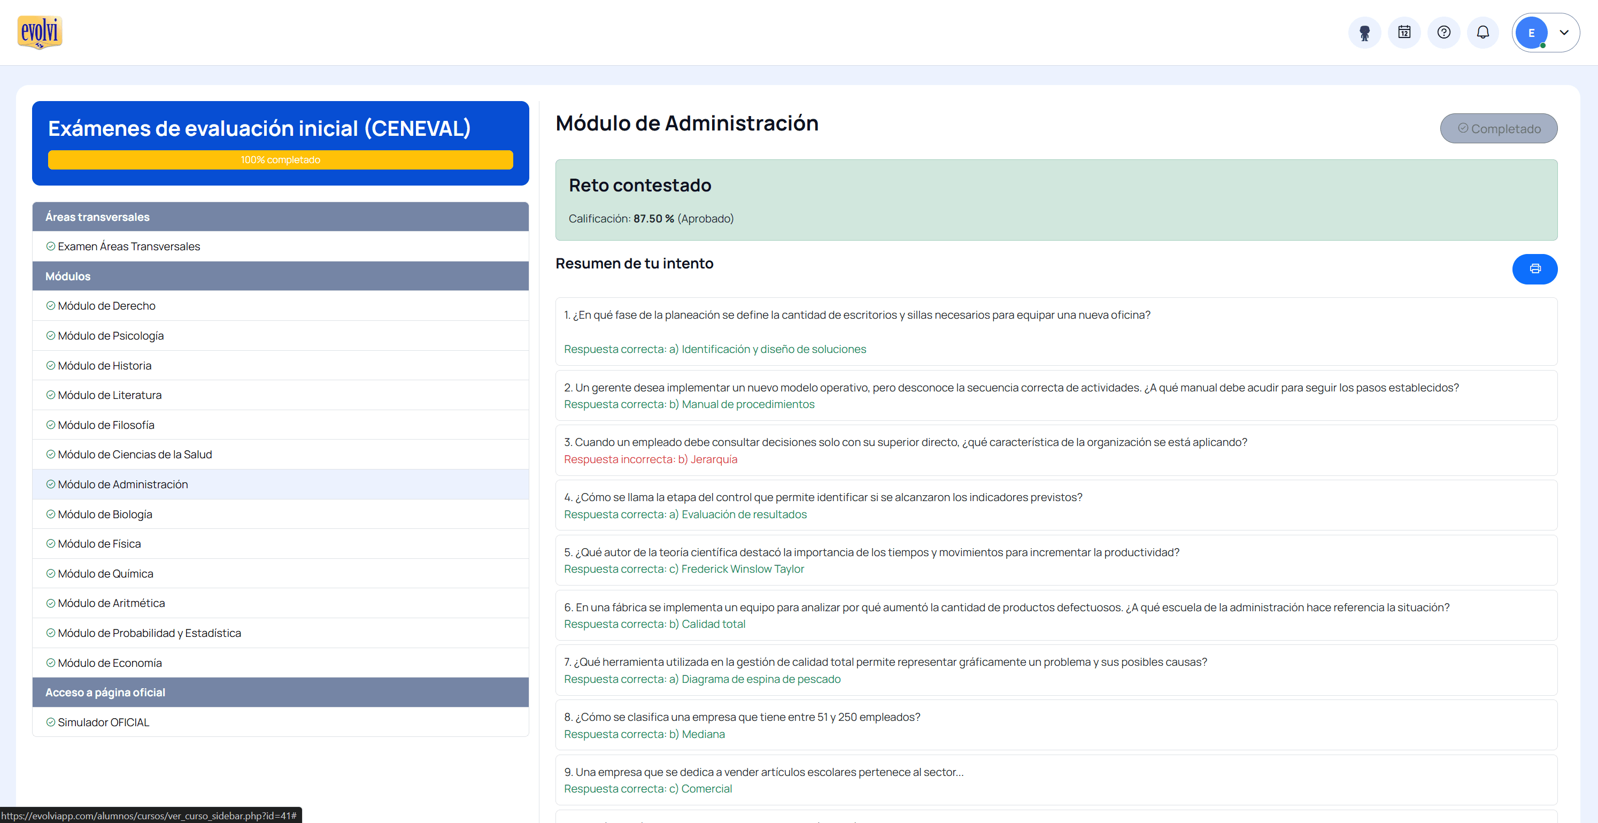Click the 100% completado progress bar
The height and width of the screenshot is (823, 1598).
[280, 159]
